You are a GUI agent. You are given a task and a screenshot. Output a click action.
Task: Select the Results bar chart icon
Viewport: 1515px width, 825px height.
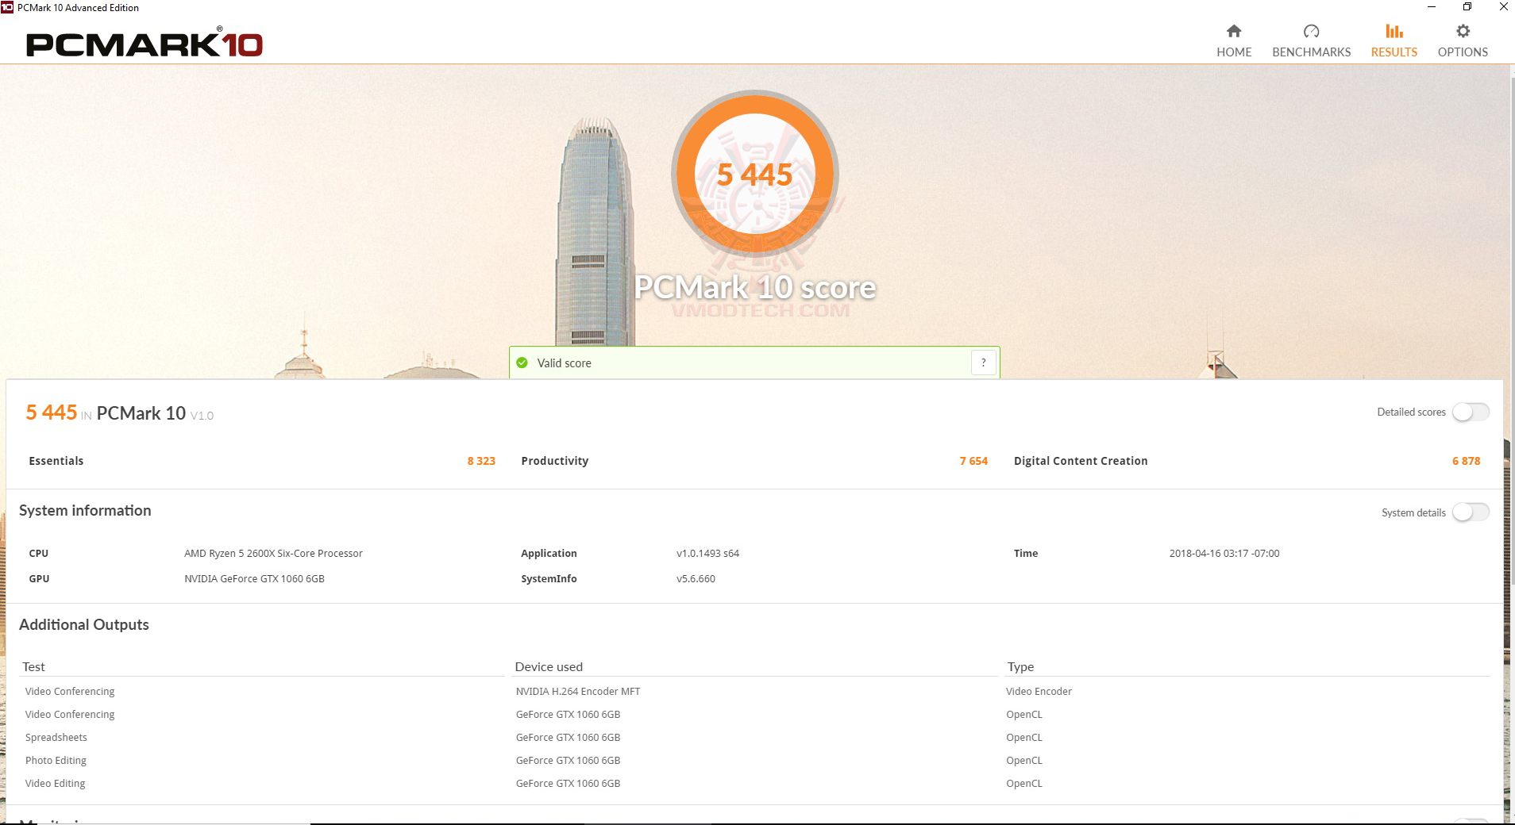click(1394, 31)
